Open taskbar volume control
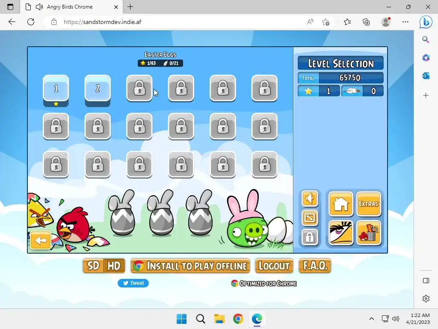 click(x=396, y=319)
